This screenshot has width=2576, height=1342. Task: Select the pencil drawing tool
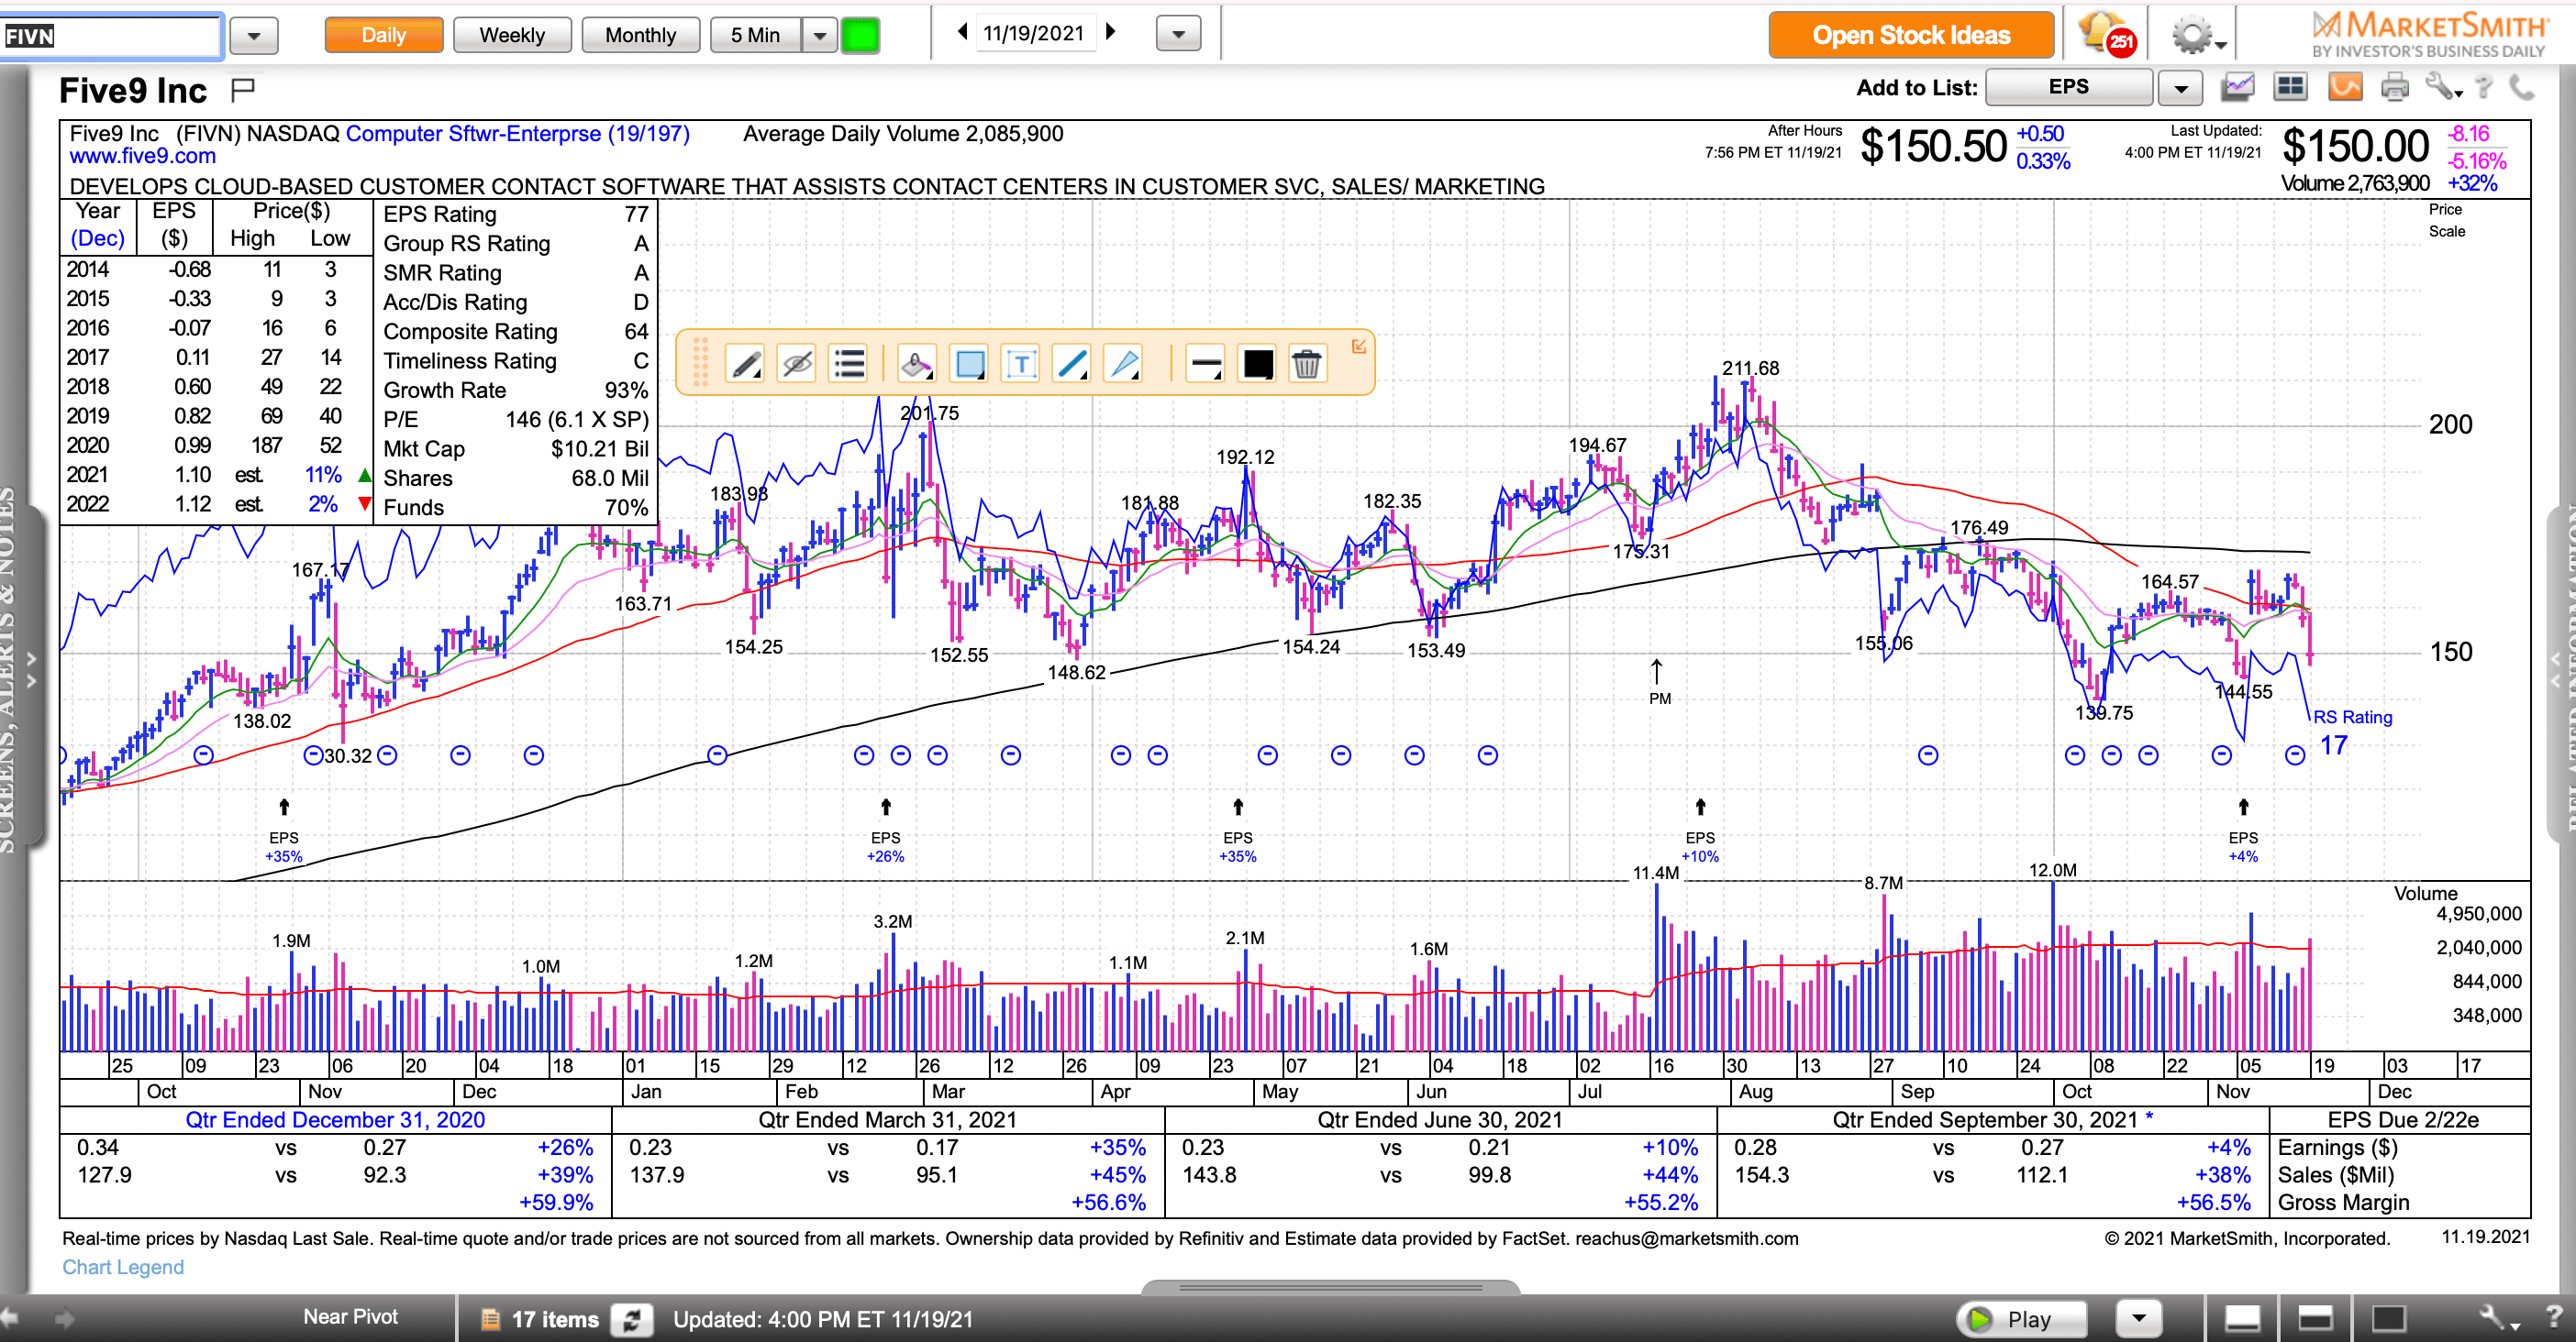click(746, 364)
